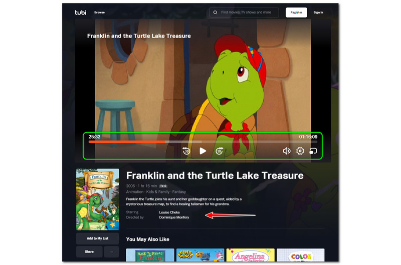This screenshot has height=265, width=401.
Task: Click the search magnifier icon
Action: [216, 12]
